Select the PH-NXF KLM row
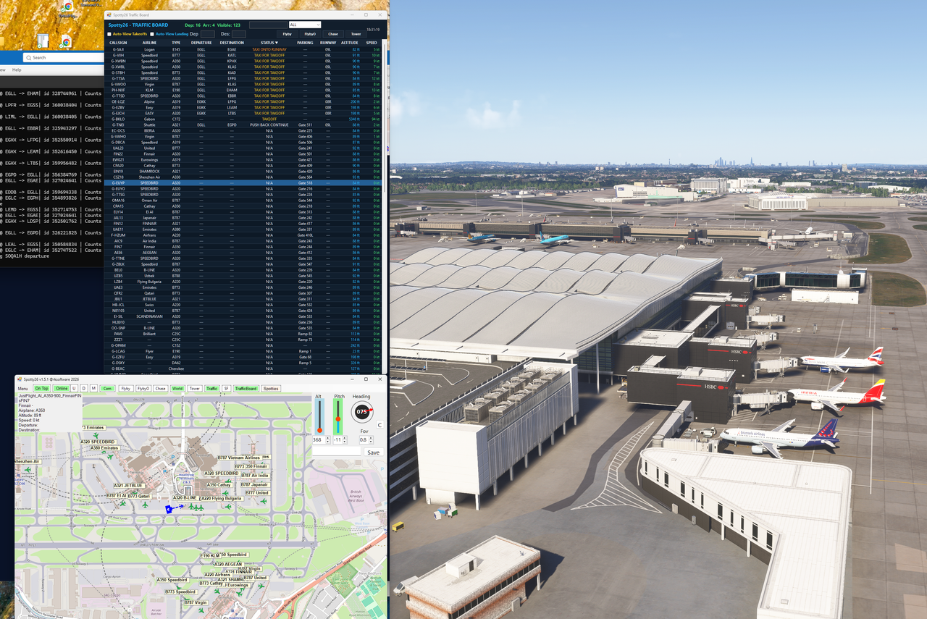 click(243, 90)
